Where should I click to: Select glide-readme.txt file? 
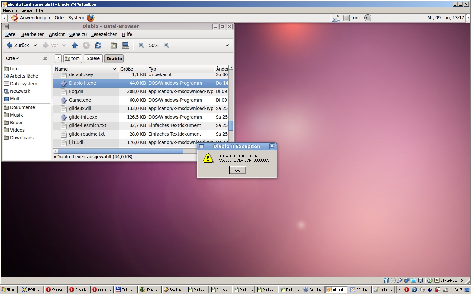[x=141, y=134]
